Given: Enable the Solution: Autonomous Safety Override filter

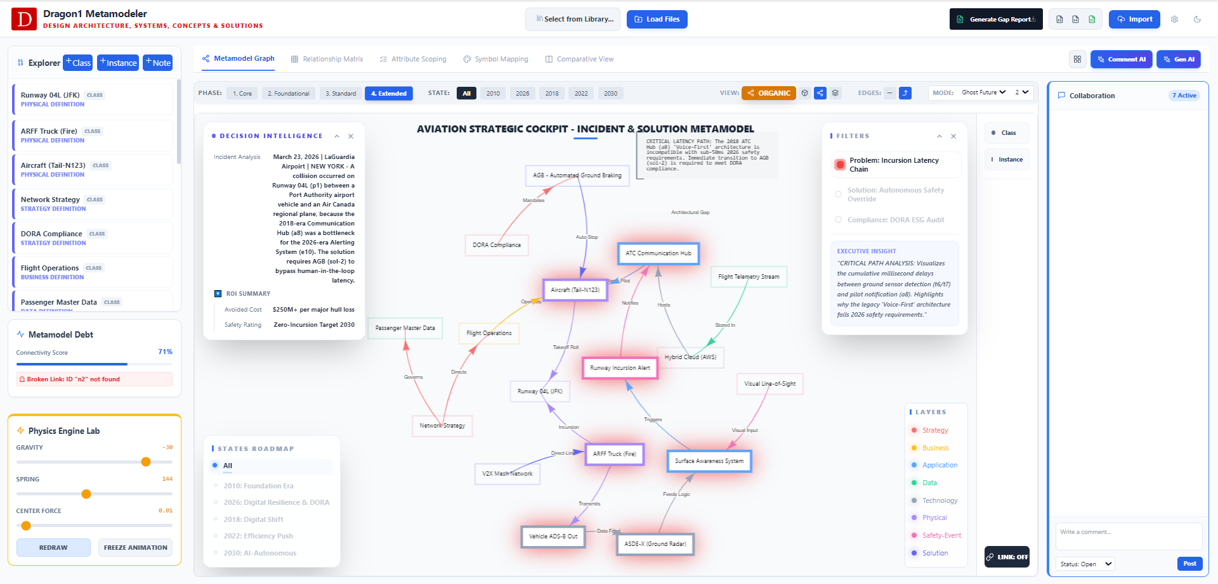Looking at the screenshot, I should (839, 194).
